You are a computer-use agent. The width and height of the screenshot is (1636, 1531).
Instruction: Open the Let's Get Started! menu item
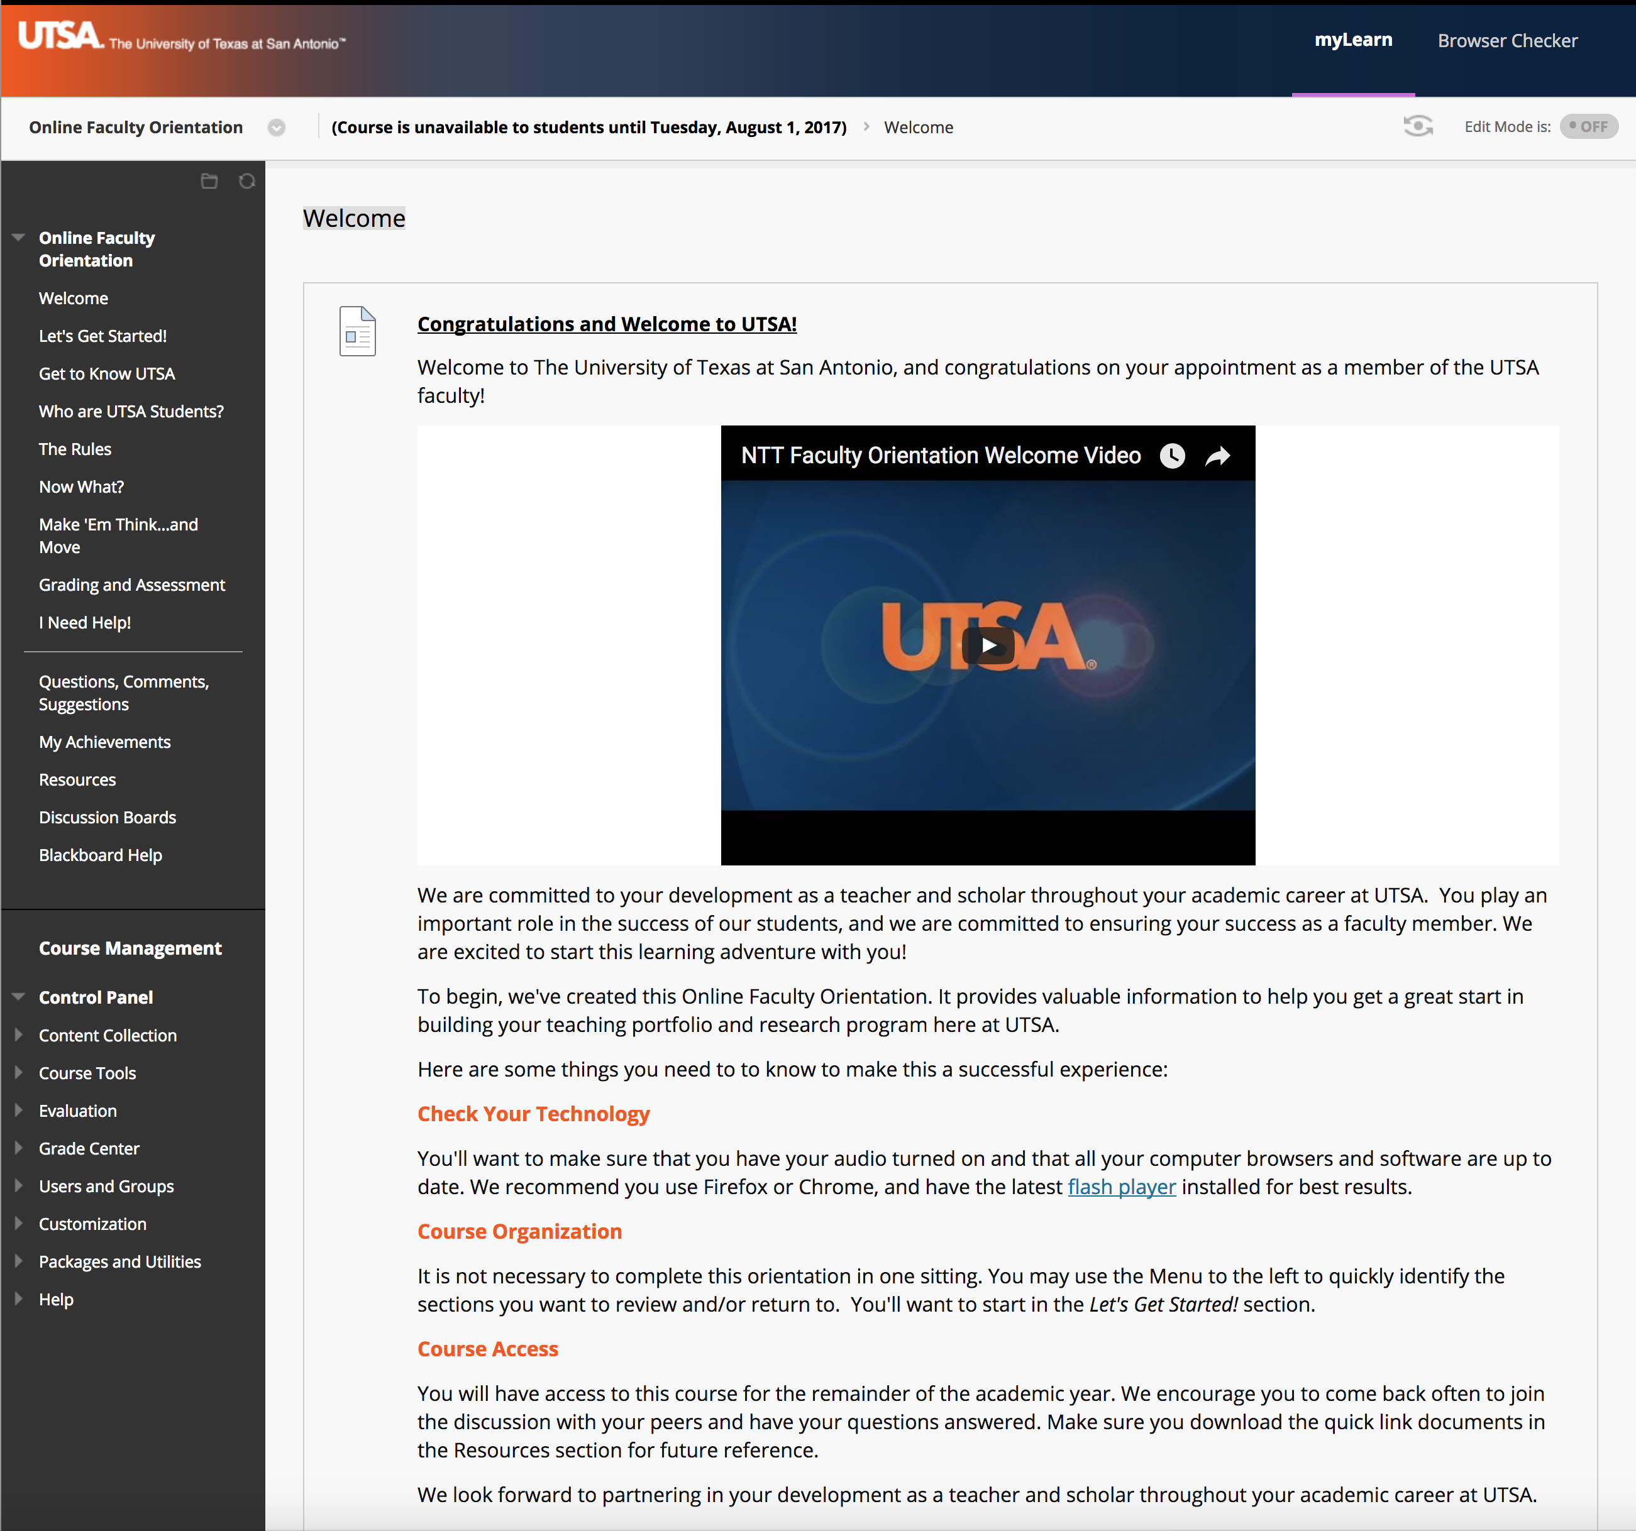103,336
